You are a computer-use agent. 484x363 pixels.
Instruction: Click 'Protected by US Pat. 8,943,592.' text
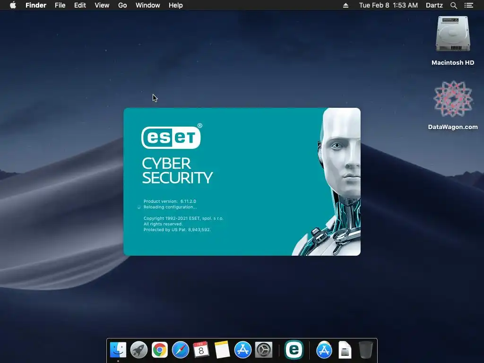pyautogui.click(x=177, y=230)
